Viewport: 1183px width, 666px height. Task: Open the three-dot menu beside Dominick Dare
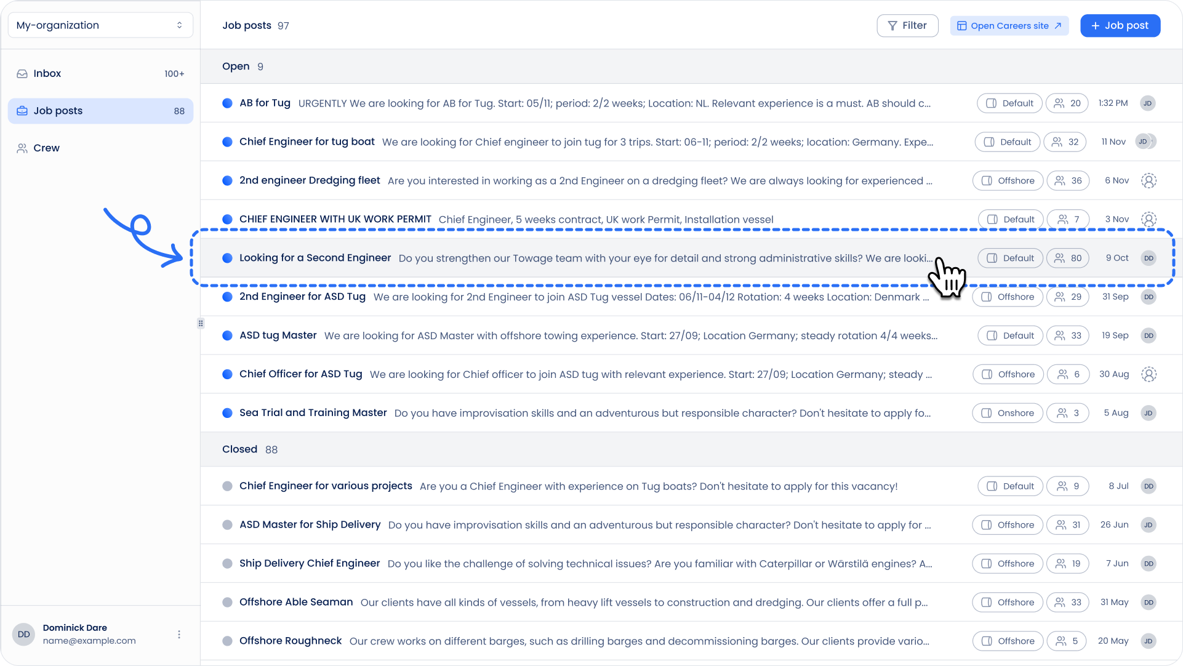click(179, 635)
